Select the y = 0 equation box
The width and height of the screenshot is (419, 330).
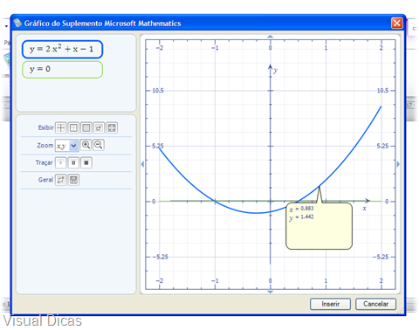point(62,70)
